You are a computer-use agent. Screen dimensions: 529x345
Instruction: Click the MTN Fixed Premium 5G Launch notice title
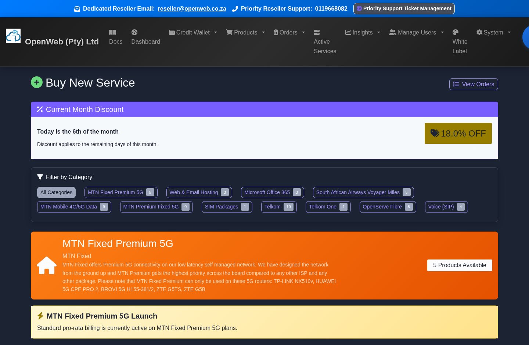tap(102, 316)
